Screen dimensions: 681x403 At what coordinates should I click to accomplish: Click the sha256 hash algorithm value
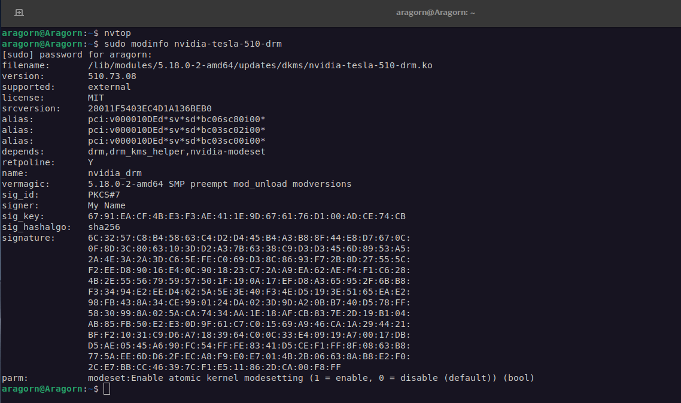tap(104, 227)
